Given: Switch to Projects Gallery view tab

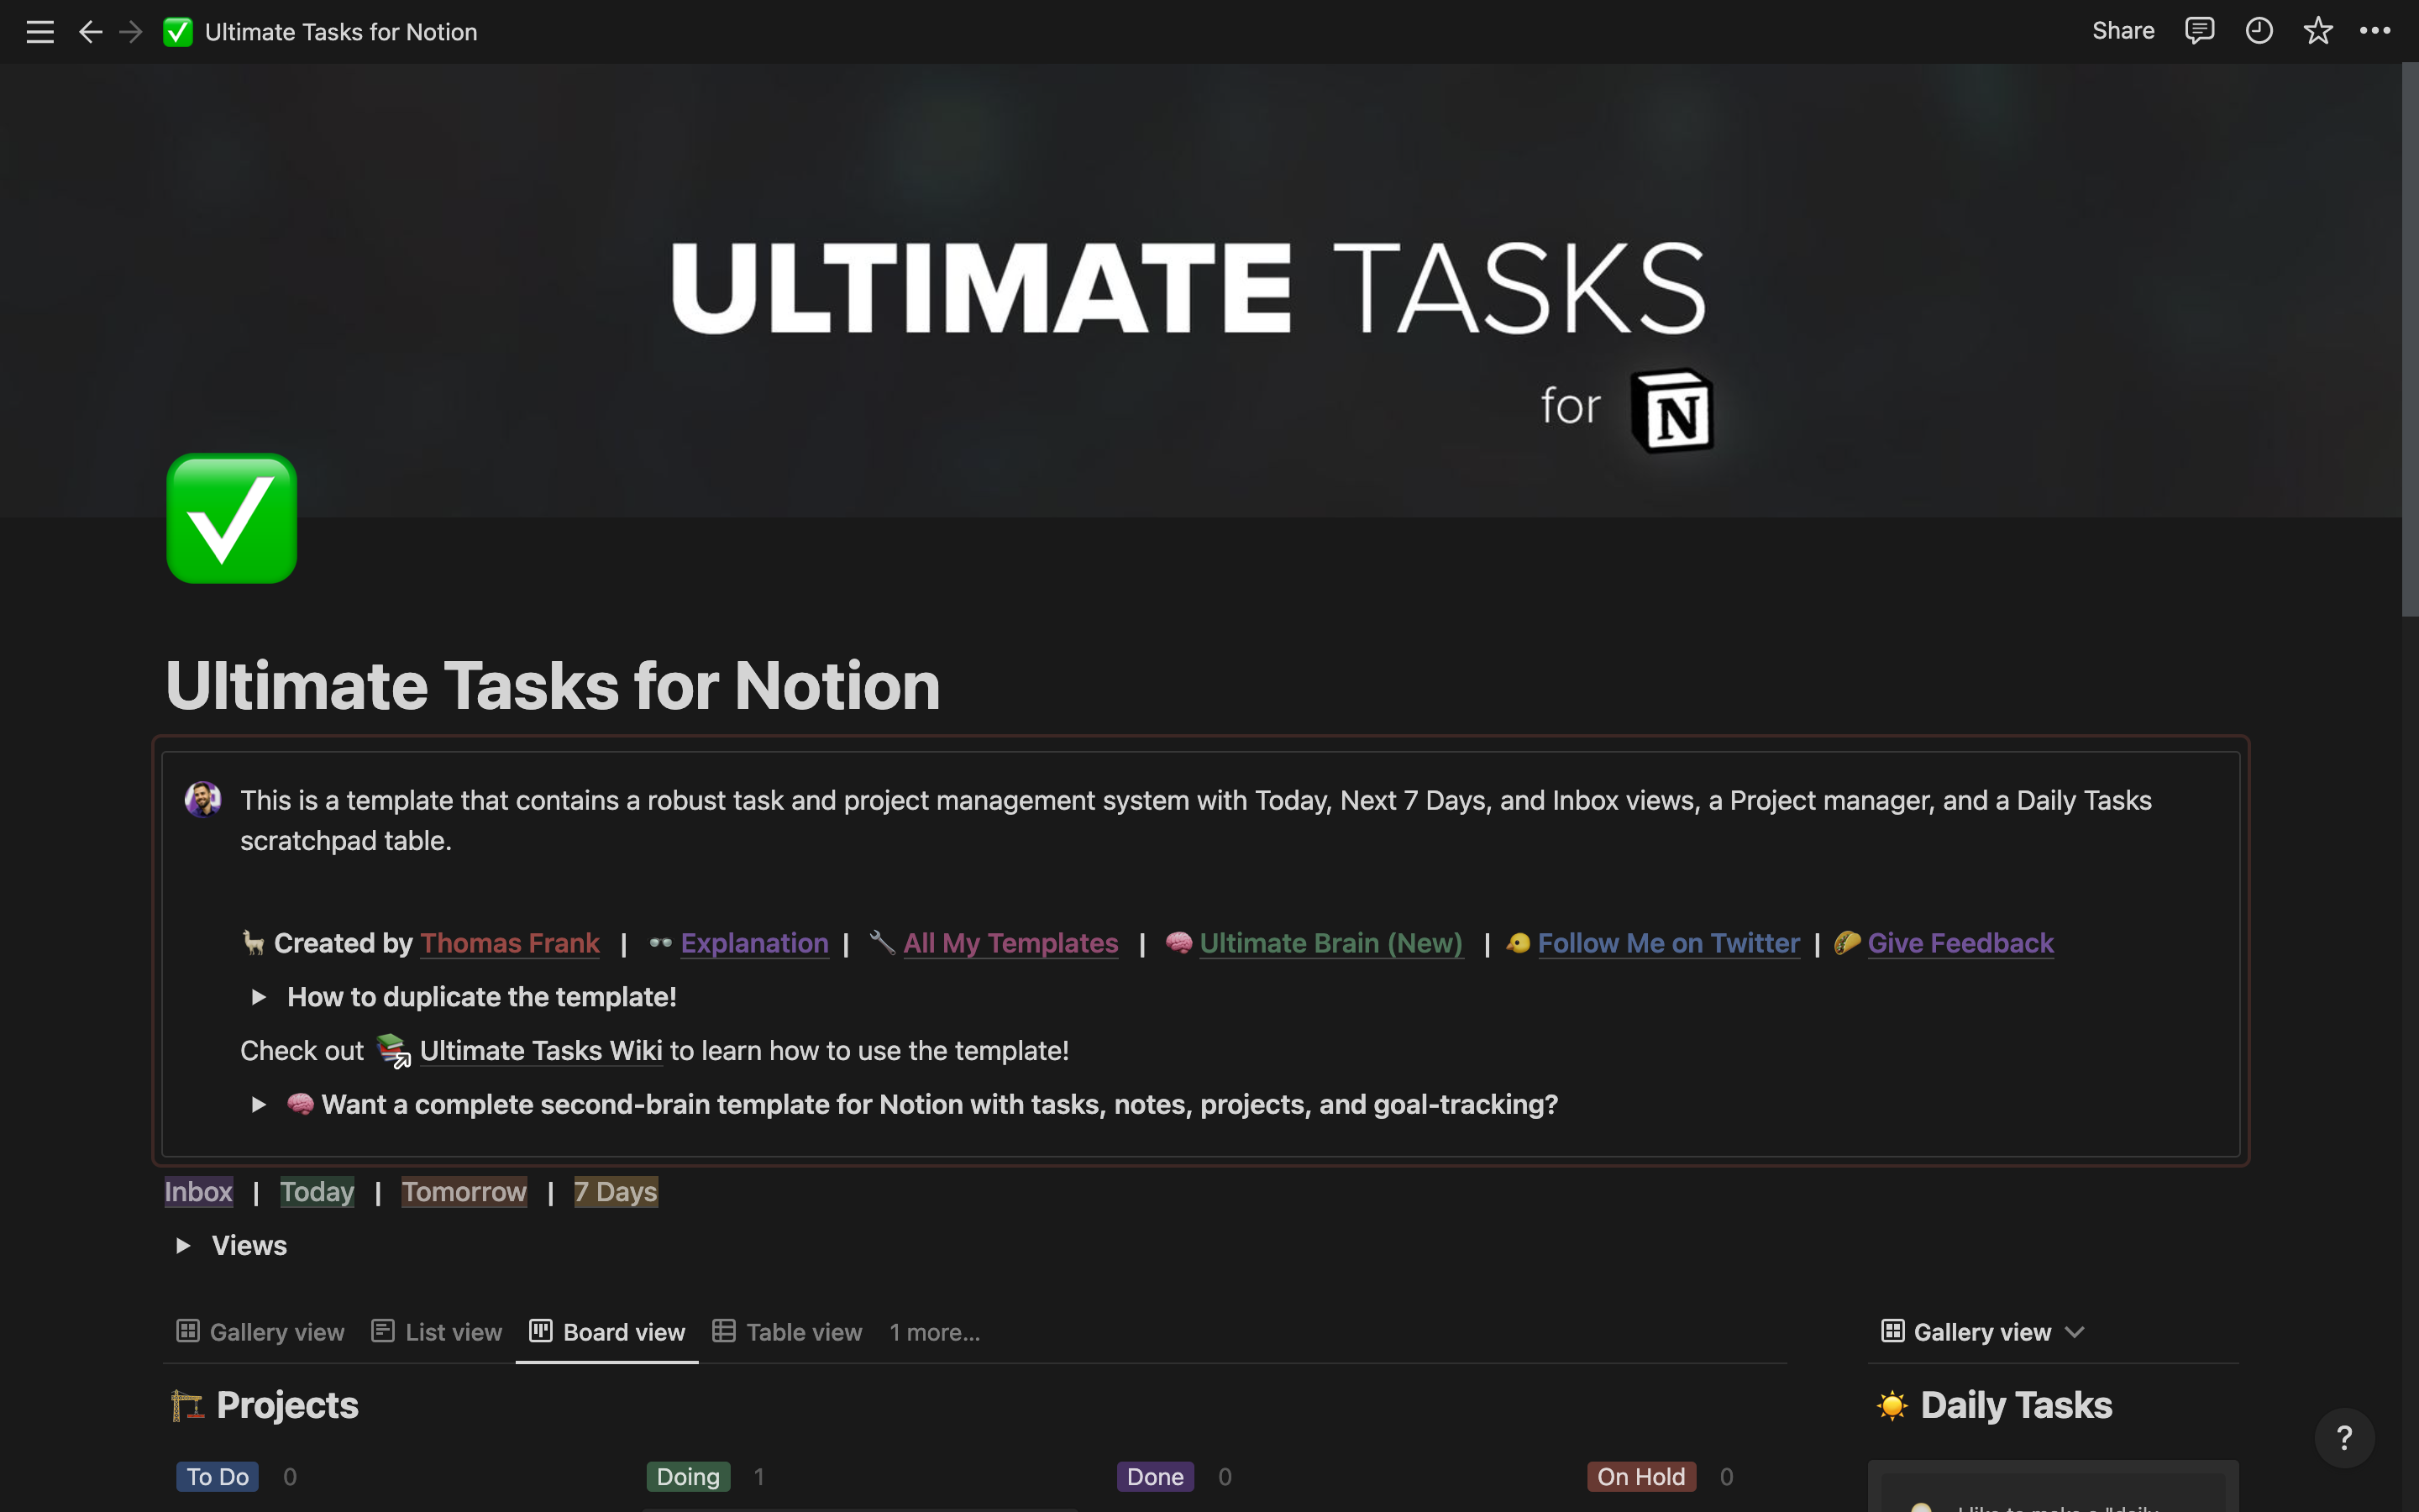Looking at the screenshot, I should point(261,1332).
